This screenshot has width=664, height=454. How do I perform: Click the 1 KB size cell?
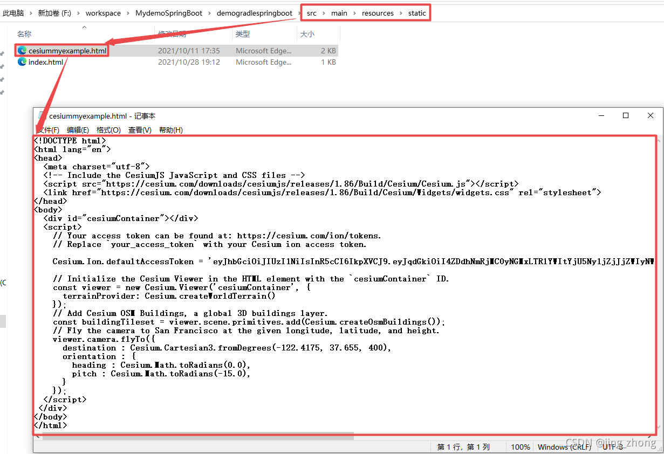(x=328, y=62)
